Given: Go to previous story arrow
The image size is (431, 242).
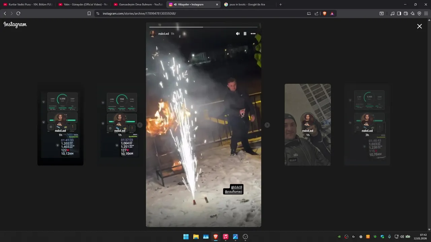Looking at the screenshot, I should pyautogui.click(x=140, y=125).
